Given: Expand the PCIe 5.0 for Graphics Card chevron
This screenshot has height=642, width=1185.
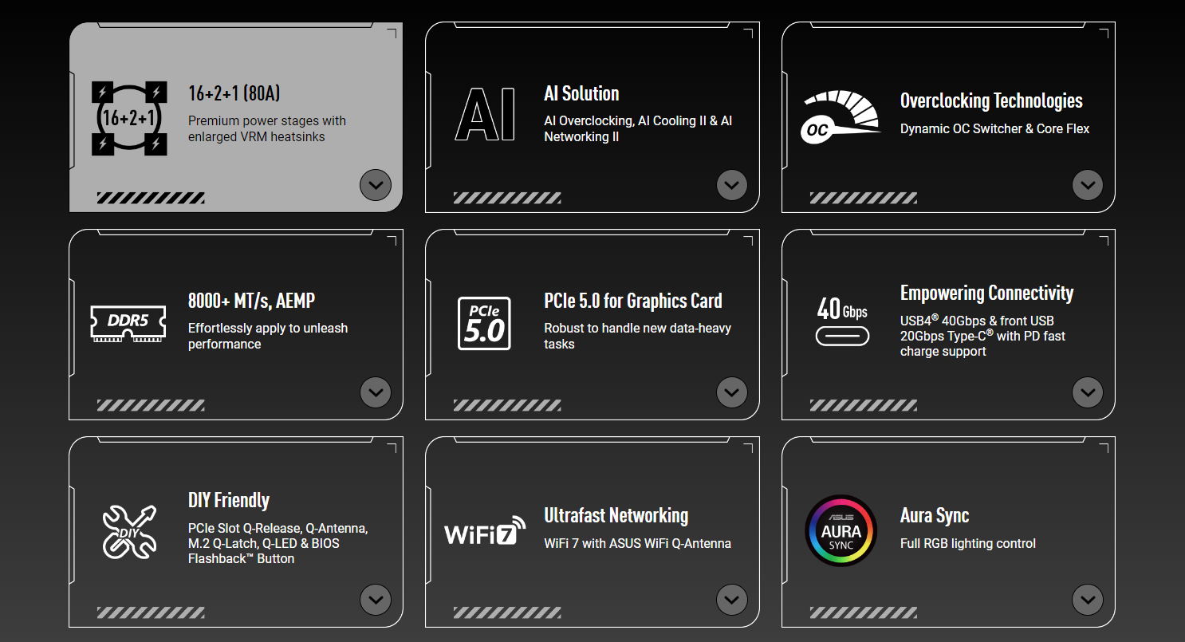Looking at the screenshot, I should click(x=731, y=392).
